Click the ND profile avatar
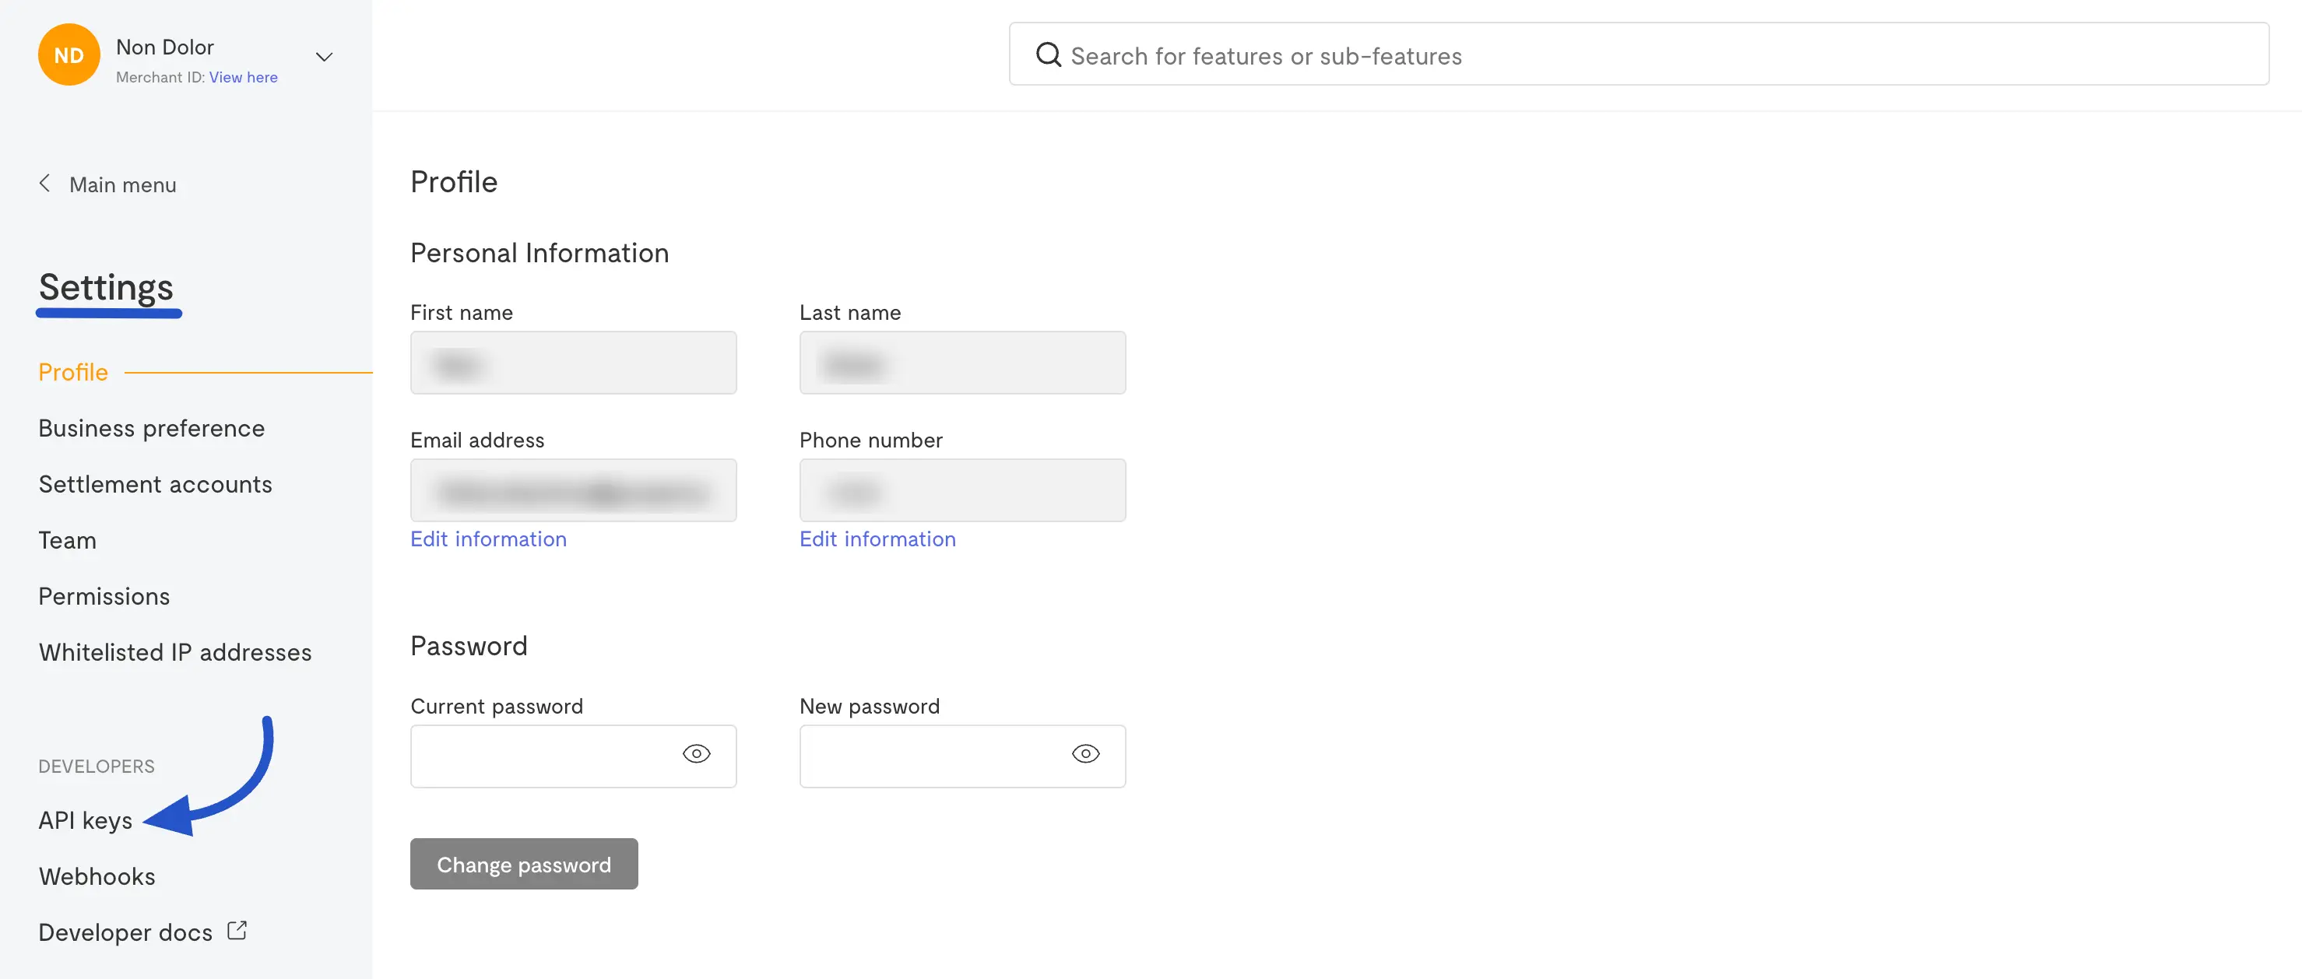The height and width of the screenshot is (979, 2302). click(x=69, y=55)
